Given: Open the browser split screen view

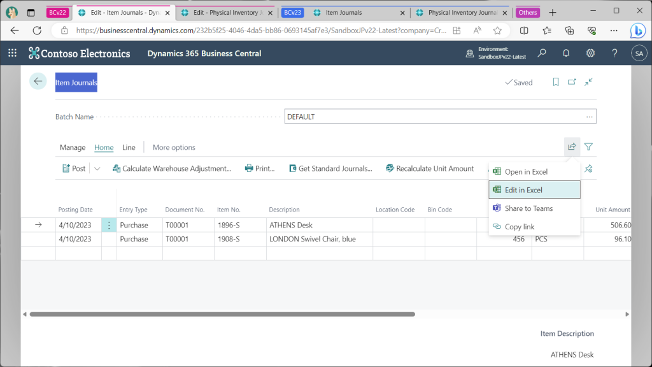Looking at the screenshot, I should [524, 31].
